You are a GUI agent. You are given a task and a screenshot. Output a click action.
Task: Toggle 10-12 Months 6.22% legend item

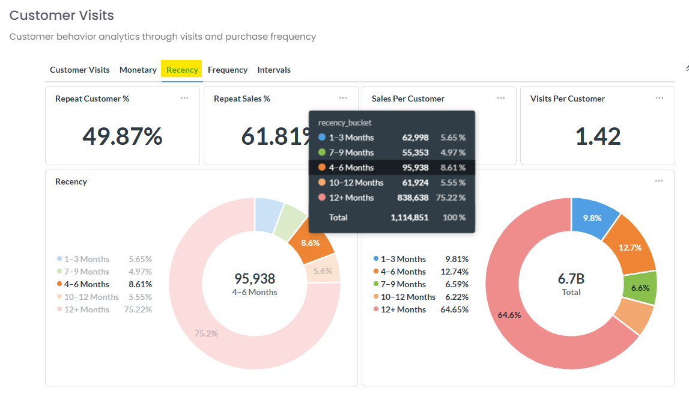[421, 297]
